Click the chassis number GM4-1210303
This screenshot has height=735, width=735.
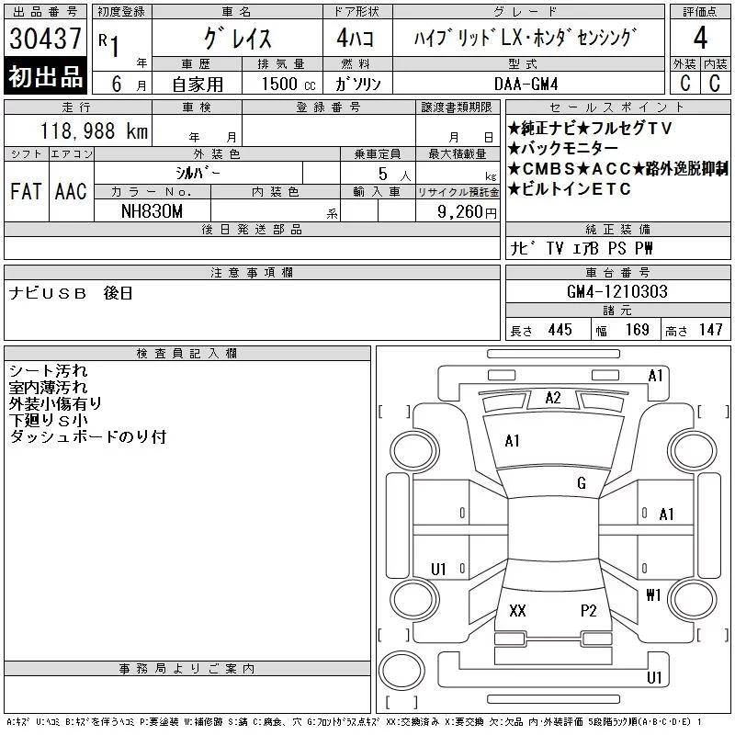(617, 291)
